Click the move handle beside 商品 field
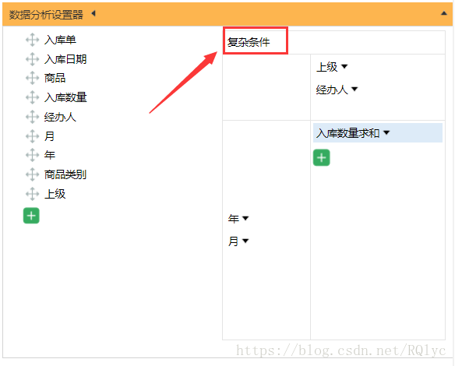 tap(32, 78)
